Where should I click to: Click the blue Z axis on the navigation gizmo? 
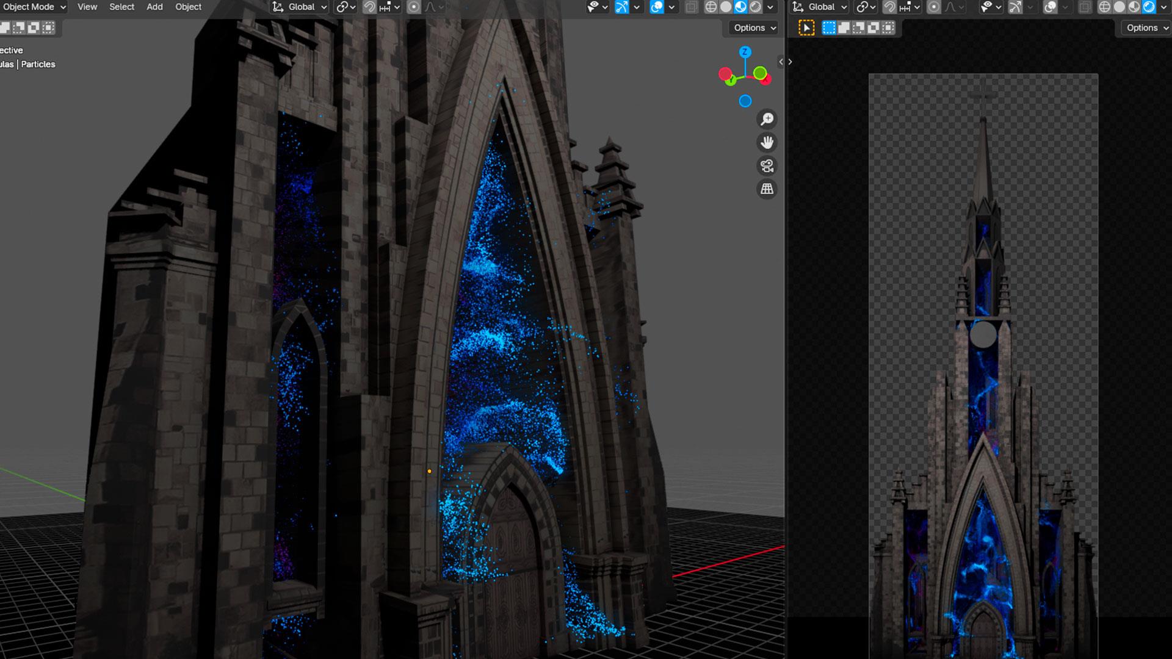click(x=745, y=52)
